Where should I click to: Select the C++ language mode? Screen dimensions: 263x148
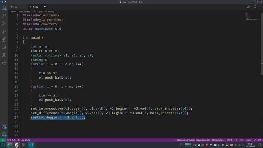click(x=241, y=140)
